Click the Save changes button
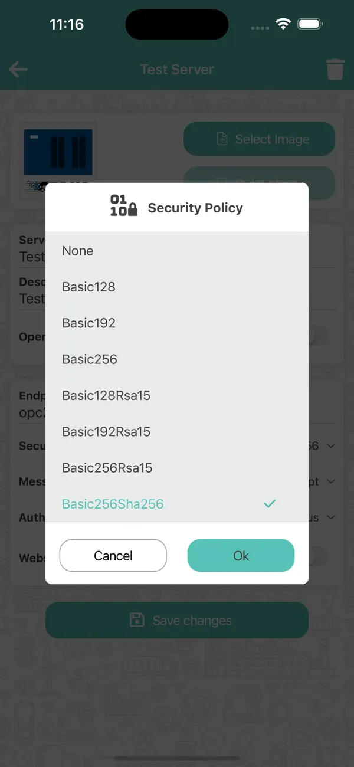This screenshot has height=767, width=354. point(176,619)
